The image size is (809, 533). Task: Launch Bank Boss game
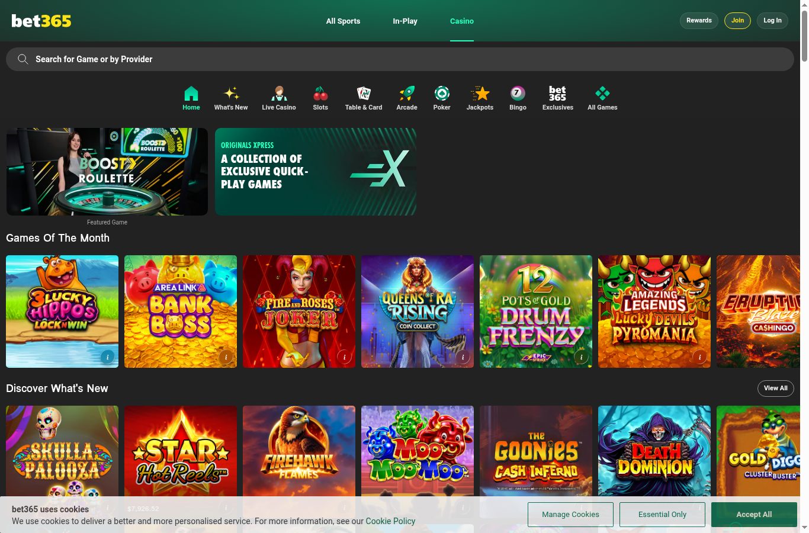click(x=181, y=312)
